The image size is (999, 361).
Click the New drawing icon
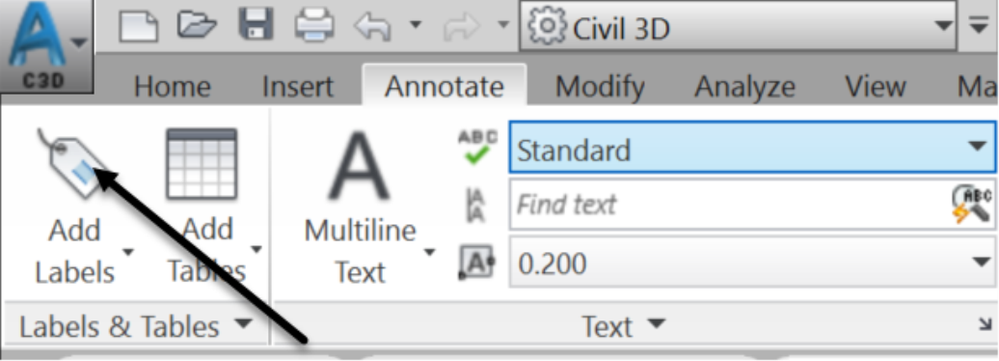(x=138, y=26)
